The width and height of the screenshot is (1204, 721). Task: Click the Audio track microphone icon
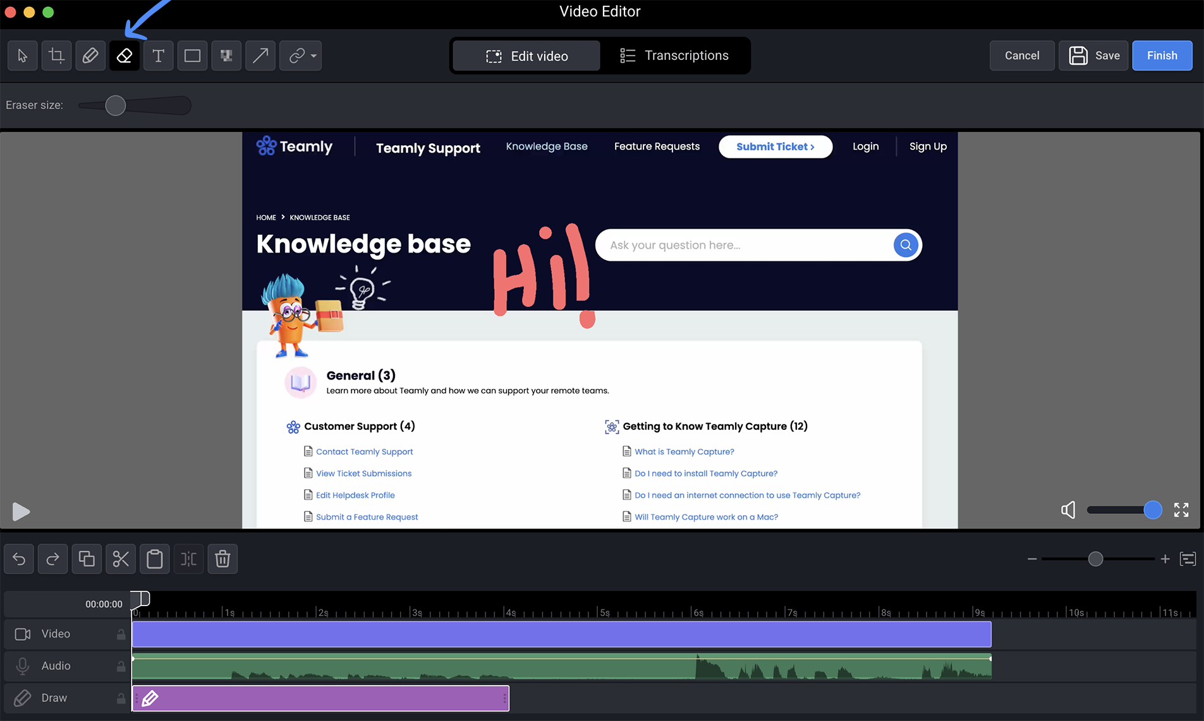point(23,666)
